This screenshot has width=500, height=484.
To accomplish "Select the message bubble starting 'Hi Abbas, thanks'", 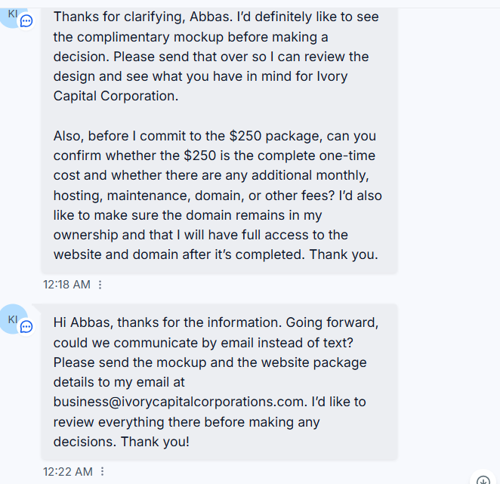I will 219,382.
